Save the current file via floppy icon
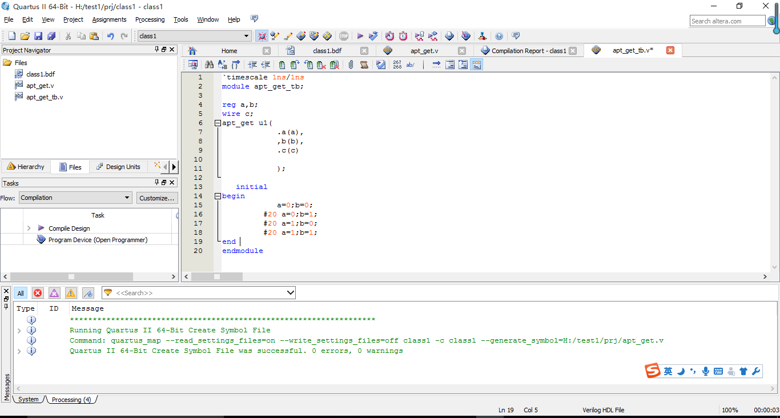780x418 pixels. pos(38,36)
